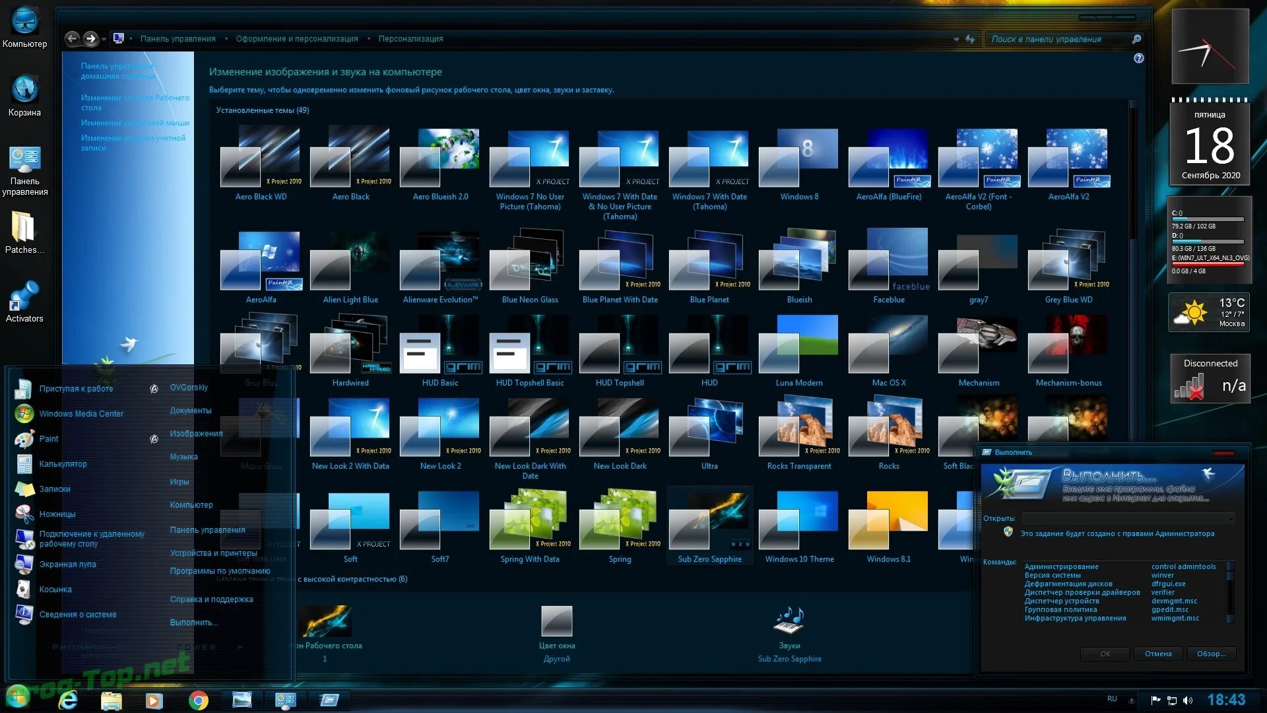Select Диспетчер устройств in commands list
Viewport: 1267px width, 713px height.
pyautogui.click(x=1061, y=601)
